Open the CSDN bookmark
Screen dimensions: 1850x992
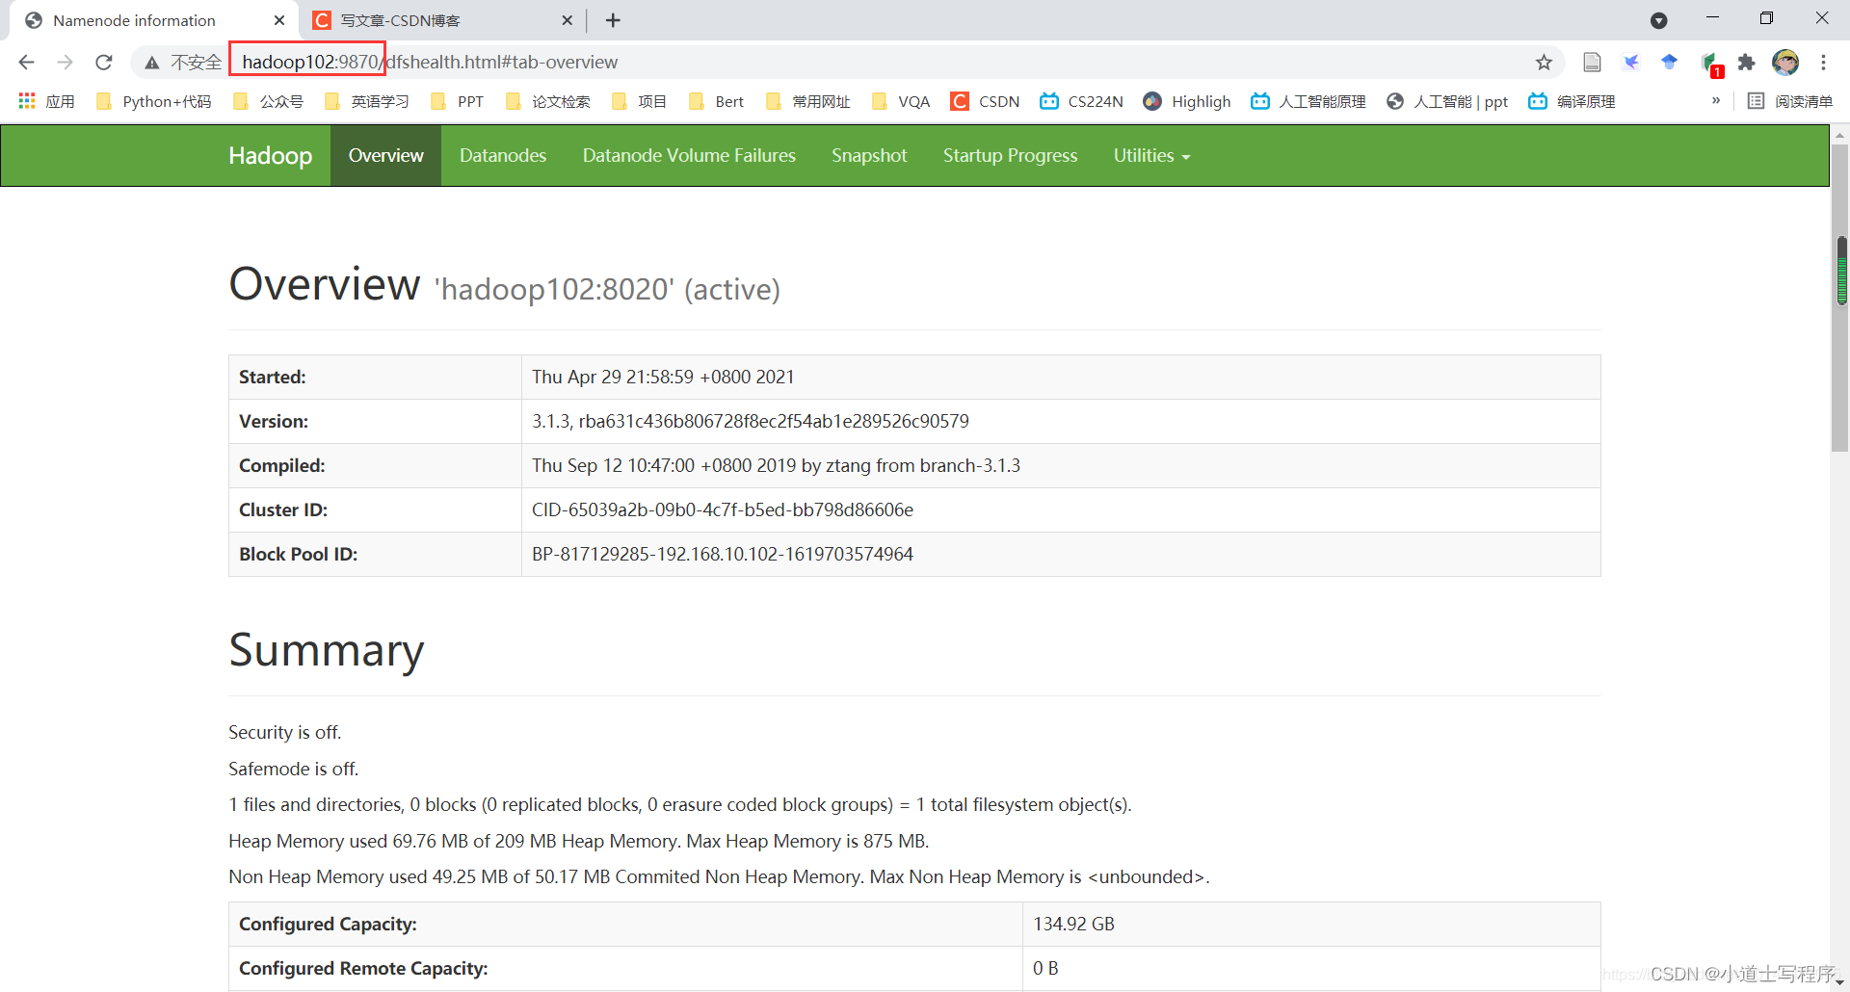click(985, 101)
